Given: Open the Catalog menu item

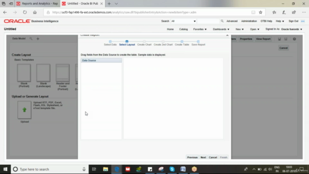Looking at the screenshot, I should tap(183, 29).
